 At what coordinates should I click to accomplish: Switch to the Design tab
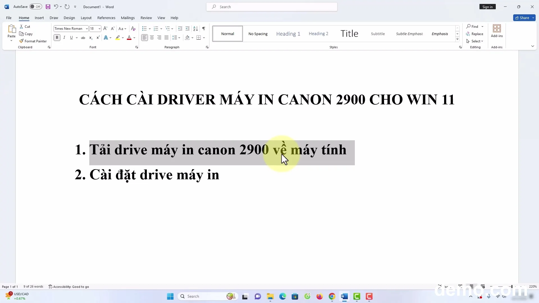point(69,18)
